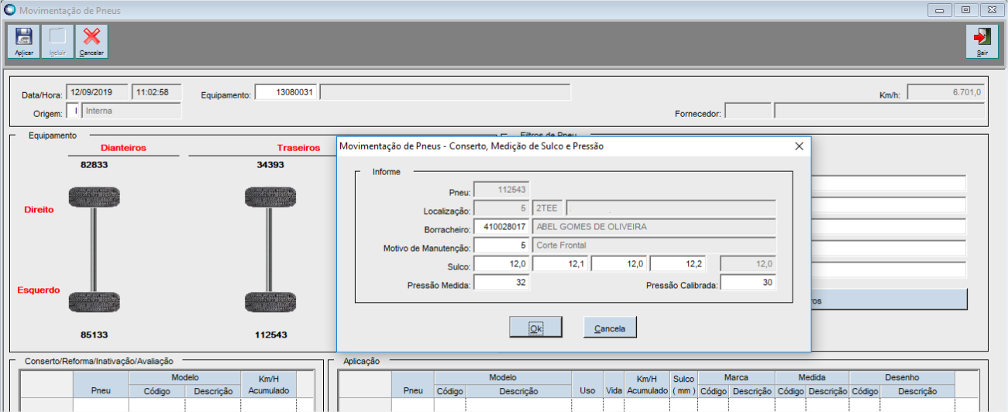The image size is (1008, 412).
Task: Click the Hora field 11:02:58
Action: [x=157, y=92]
